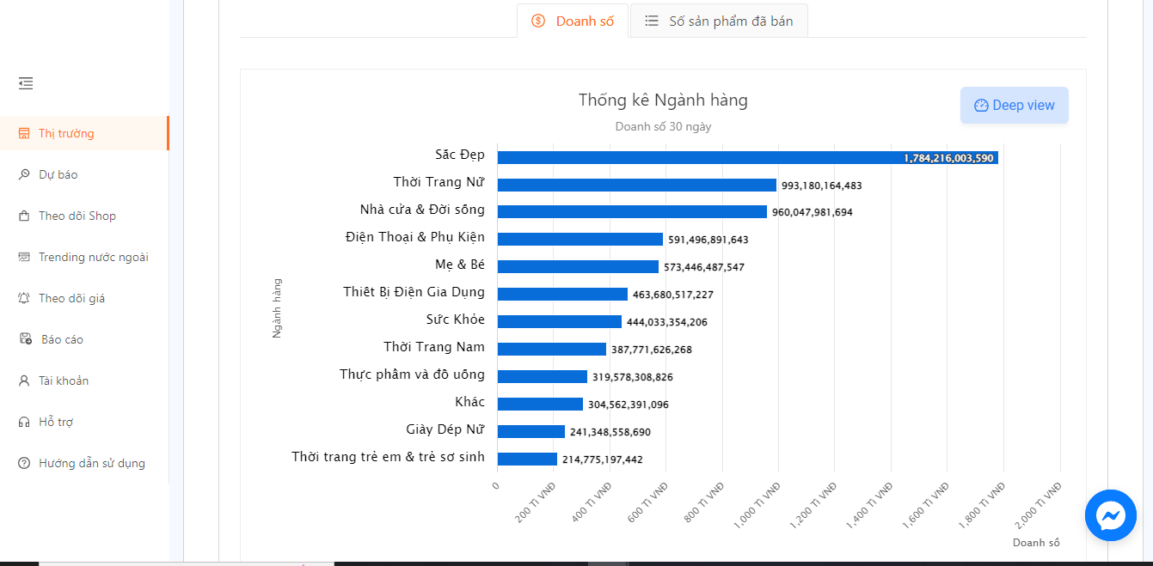Click the question-mark icon for Hướng dẫn sử dụng

point(23,463)
